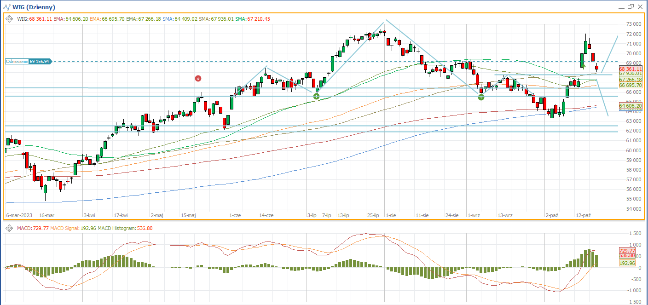Click the MACD Signal legend label
The image size is (648, 305).
pyautogui.click(x=64, y=228)
